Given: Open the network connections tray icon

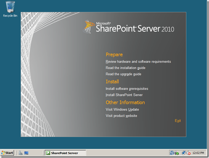Looking at the screenshot, I should [183, 153].
